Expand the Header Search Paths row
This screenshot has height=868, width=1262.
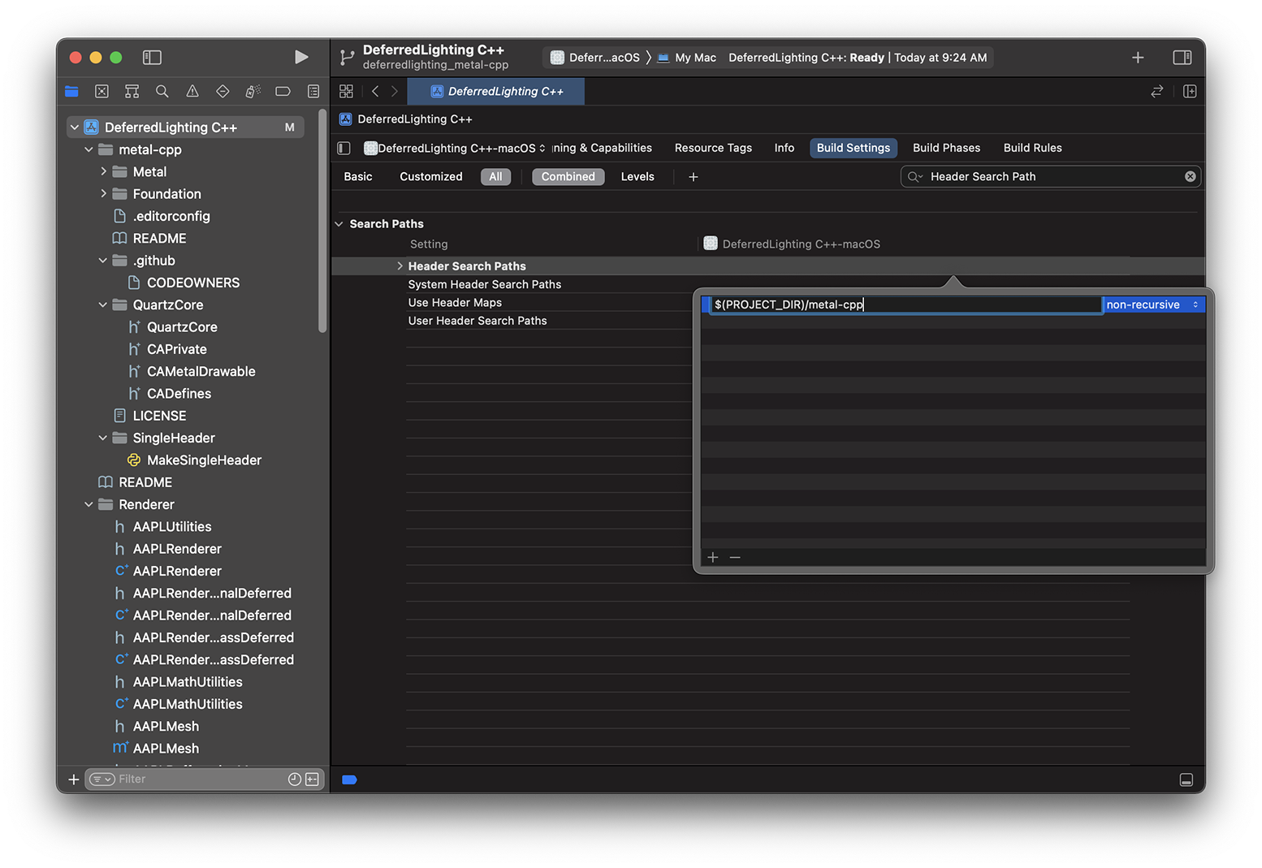399,266
